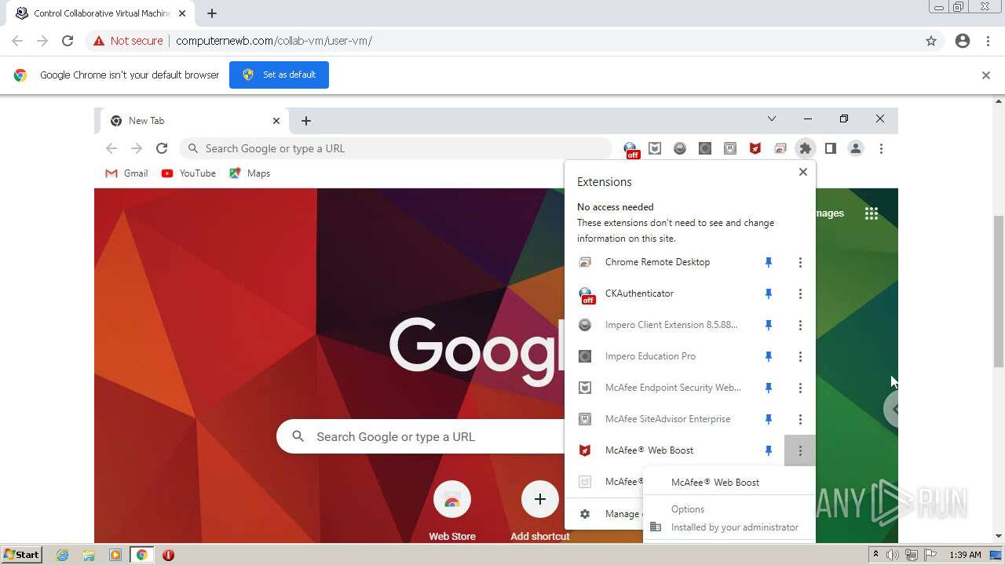This screenshot has height=565, width=1005.
Task: Select the McAfee Web Boost context menu entry
Action: tap(729, 483)
